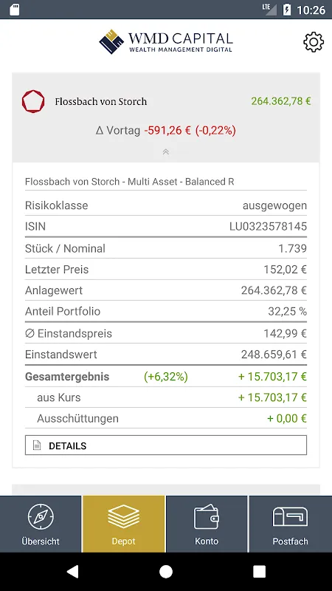The image size is (332, 591).
Task: Tap the Android home circle button
Action: pyautogui.click(x=165, y=571)
